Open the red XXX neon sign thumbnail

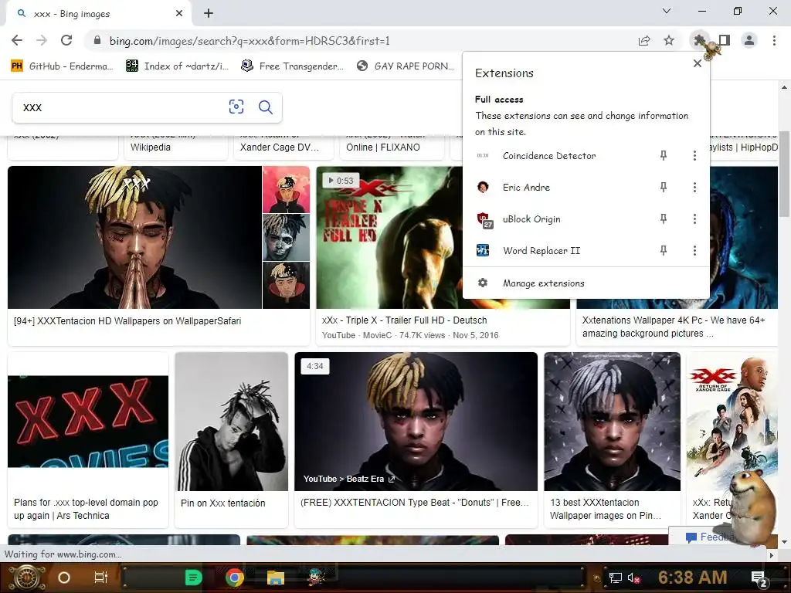(x=88, y=422)
